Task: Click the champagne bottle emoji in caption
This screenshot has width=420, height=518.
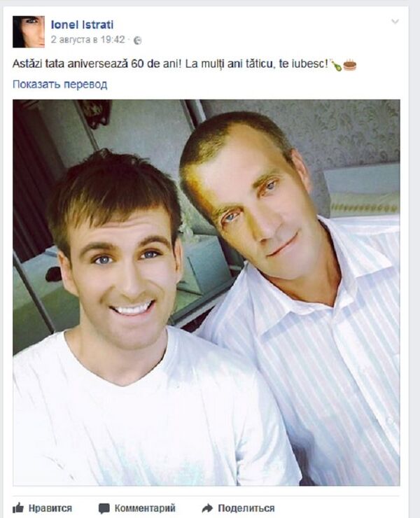Action: pos(336,64)
